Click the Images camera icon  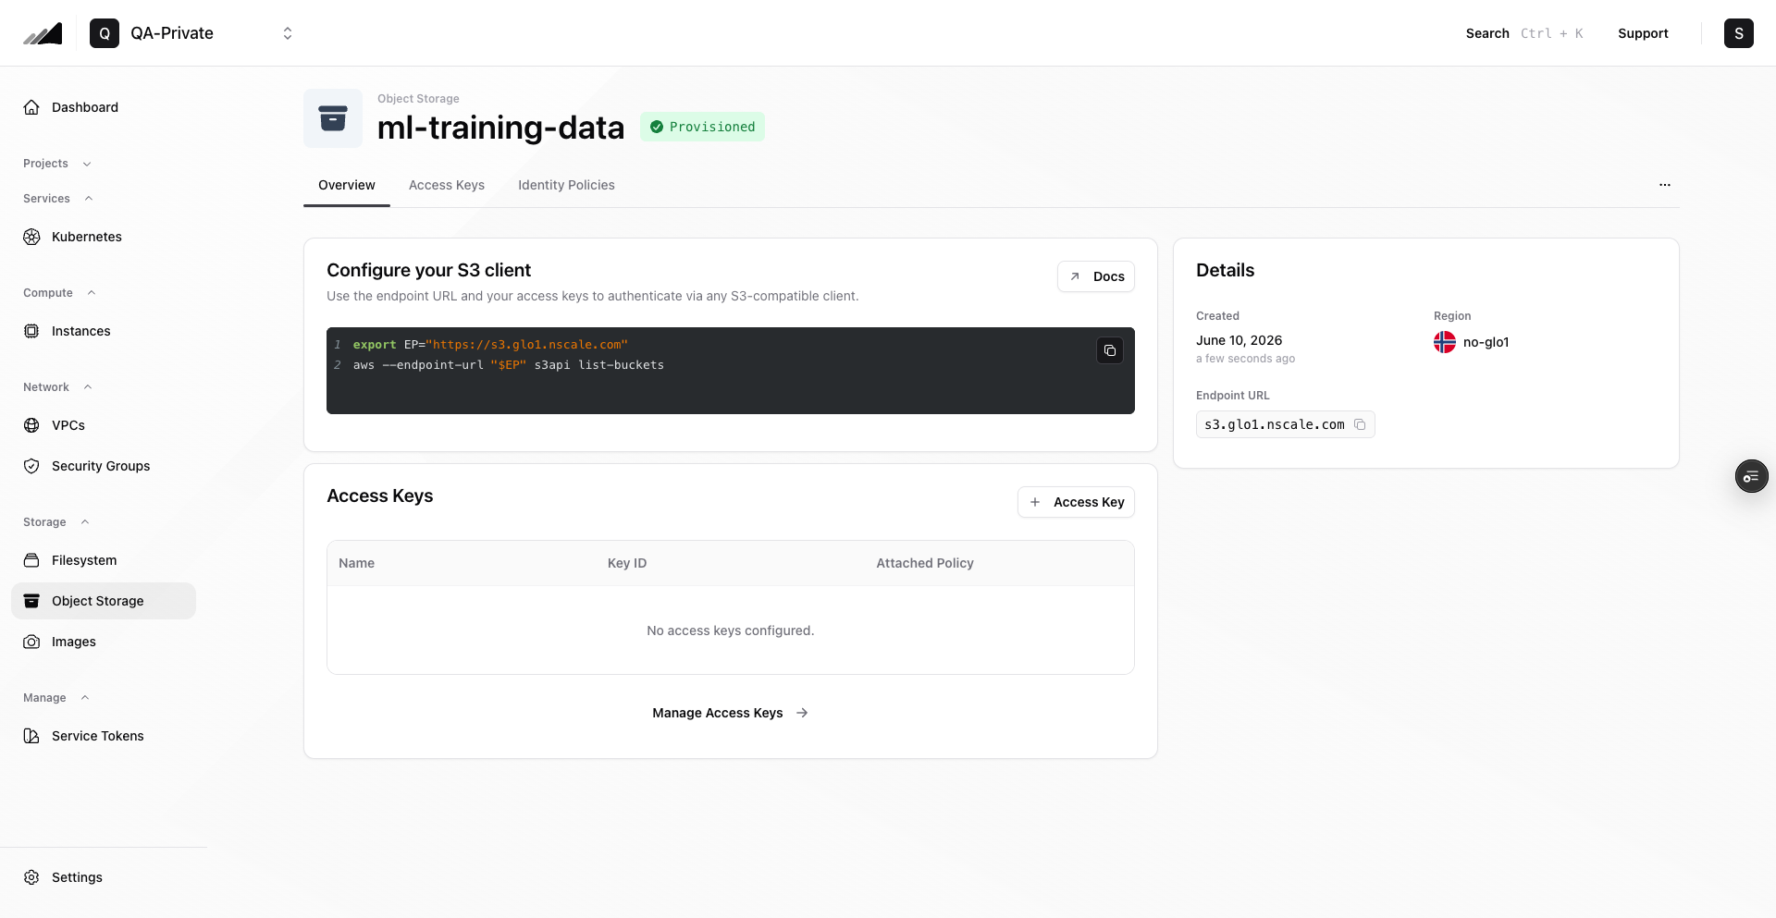[31, 642]
